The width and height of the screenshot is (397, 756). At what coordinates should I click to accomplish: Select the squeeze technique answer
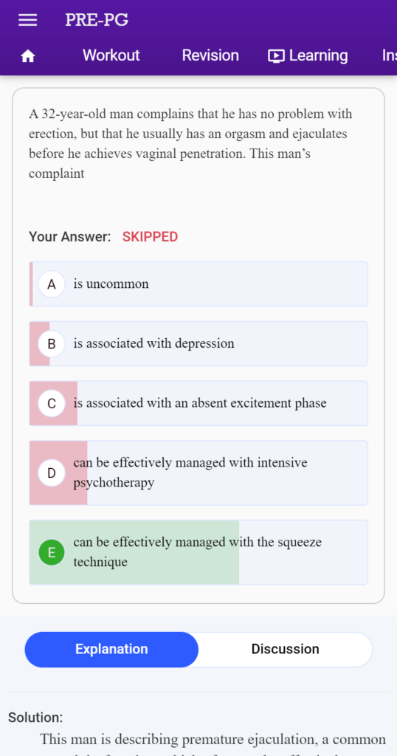pos(198,552)
